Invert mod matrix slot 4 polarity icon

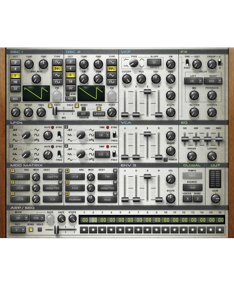(115, 170)
